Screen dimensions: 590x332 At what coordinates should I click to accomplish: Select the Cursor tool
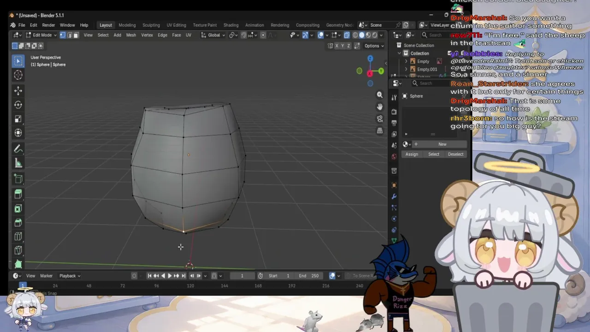(x=18, y=75)
